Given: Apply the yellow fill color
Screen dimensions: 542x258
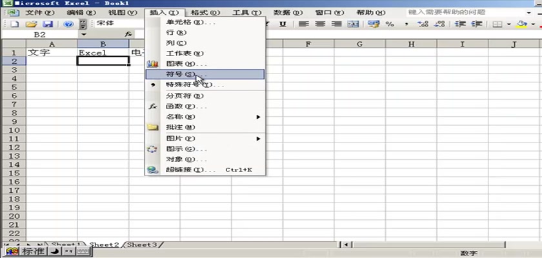Looking at the screenshot, I should pyautogui.click(x=521, y=24).
